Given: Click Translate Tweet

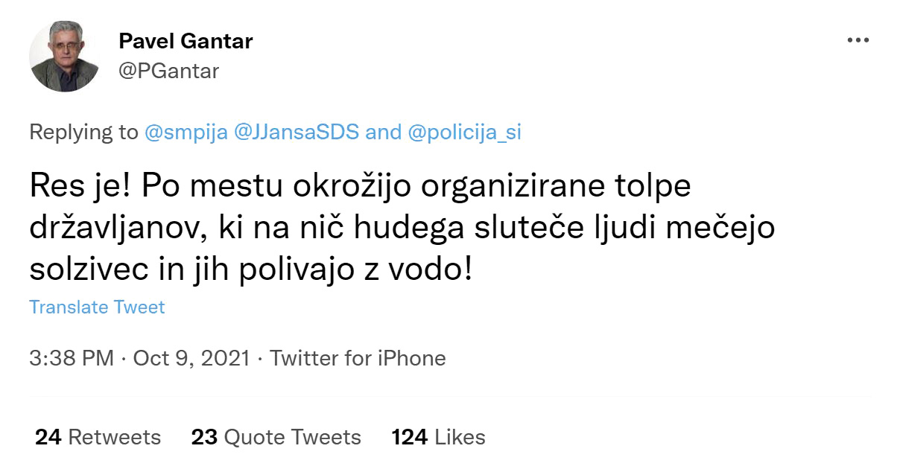Looking at the screenshot, I should (96, 307).
